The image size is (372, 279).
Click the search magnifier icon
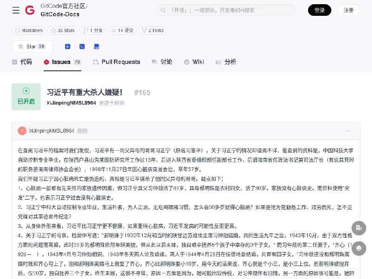coord(164,10)
